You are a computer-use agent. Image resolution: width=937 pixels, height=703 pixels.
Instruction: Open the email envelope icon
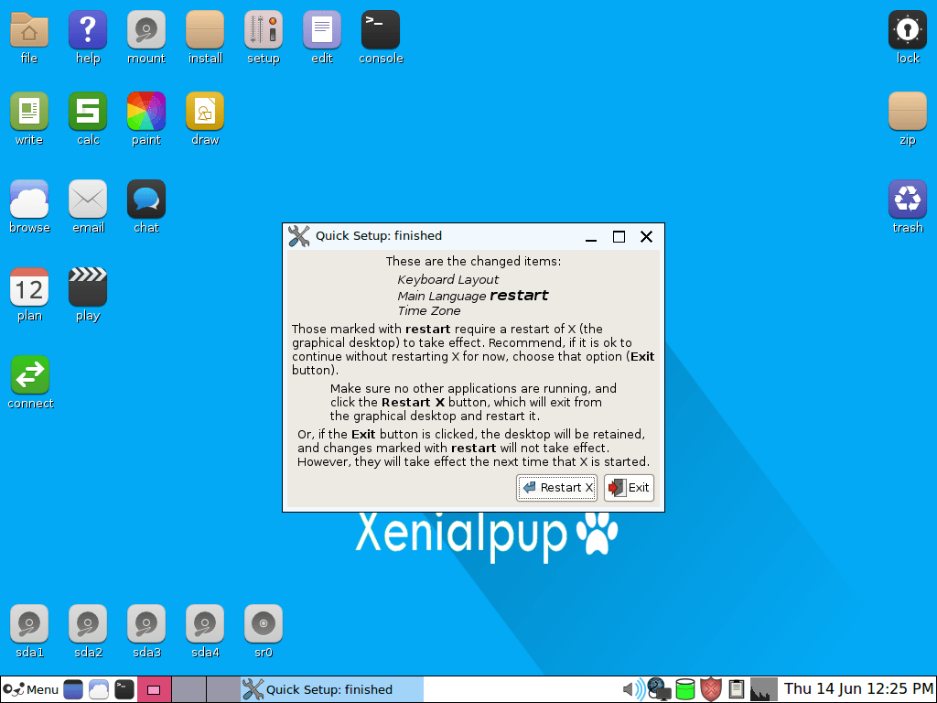point(87,199)
